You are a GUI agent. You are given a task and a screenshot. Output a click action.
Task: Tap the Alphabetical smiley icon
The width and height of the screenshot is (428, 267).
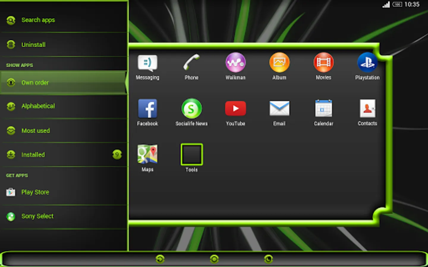click(11, 106)
